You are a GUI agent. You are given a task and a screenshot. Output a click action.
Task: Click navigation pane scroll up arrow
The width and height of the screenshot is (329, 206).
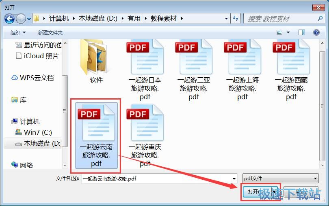pyautogui.click(x=65, y=43)
